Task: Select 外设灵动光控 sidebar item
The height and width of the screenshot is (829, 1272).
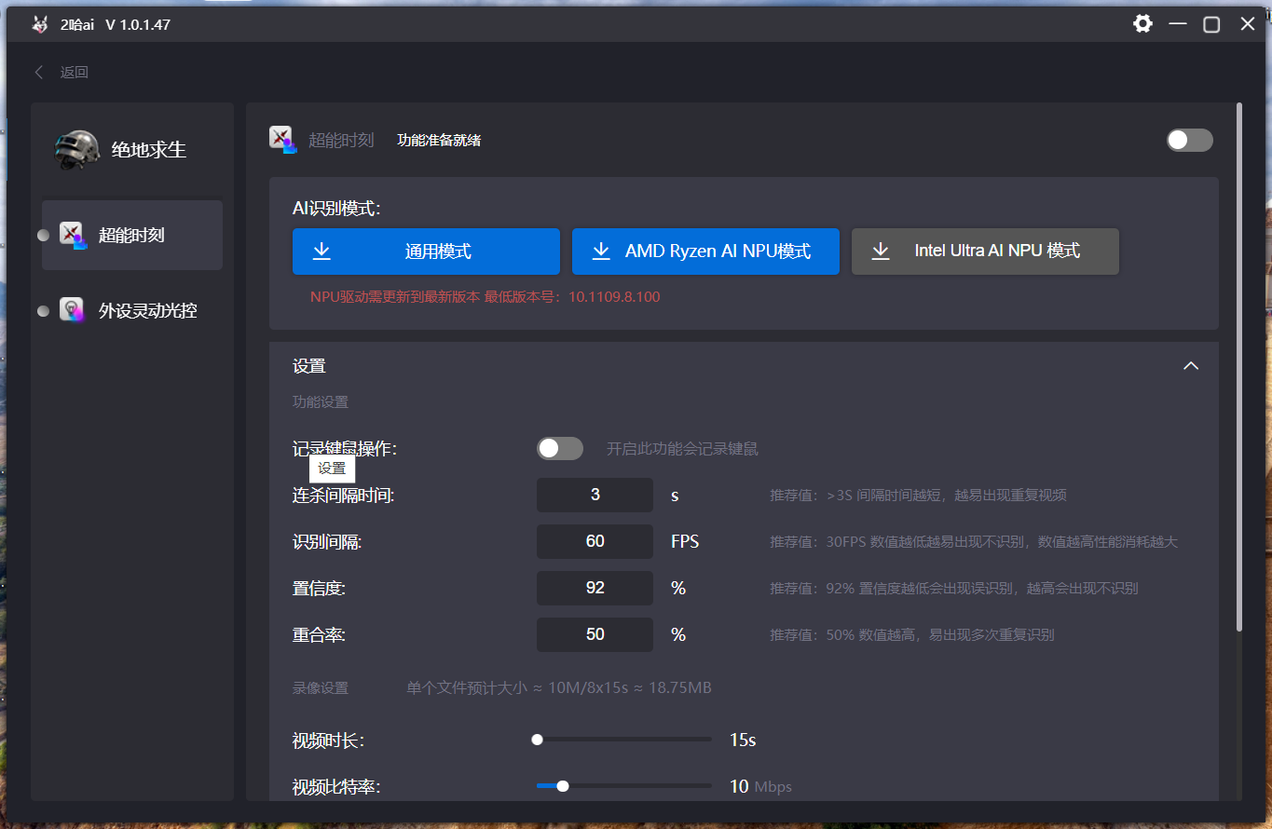Action: coord(132,310)
